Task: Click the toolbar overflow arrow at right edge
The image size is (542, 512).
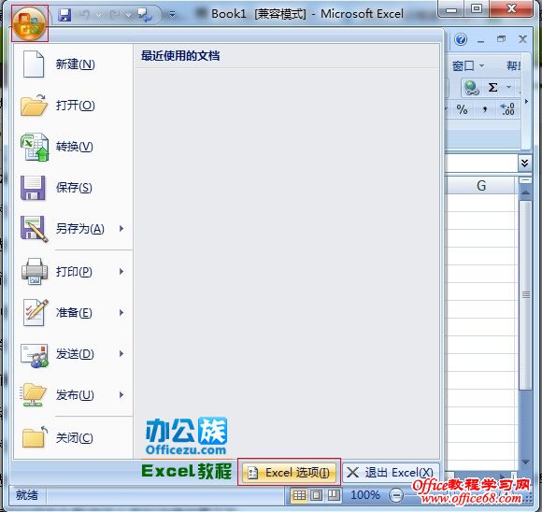Action: [x=526, y=101]
